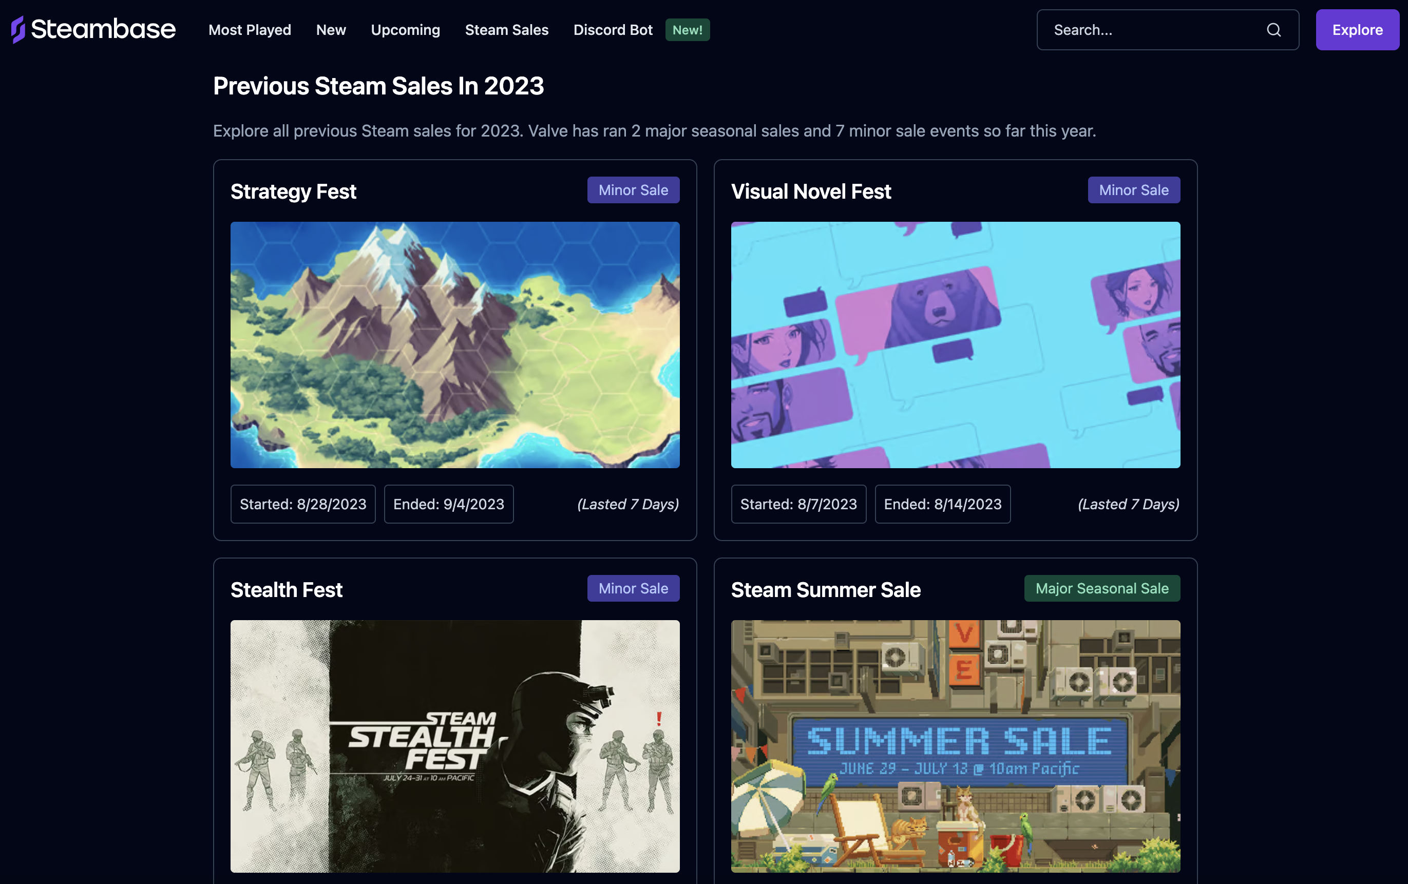Open the Discord Bot page
The height and width of the screenshot is (884, 1408).
click(613, 30)
